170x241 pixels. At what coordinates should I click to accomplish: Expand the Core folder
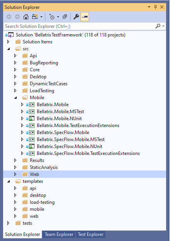[15, 70]
